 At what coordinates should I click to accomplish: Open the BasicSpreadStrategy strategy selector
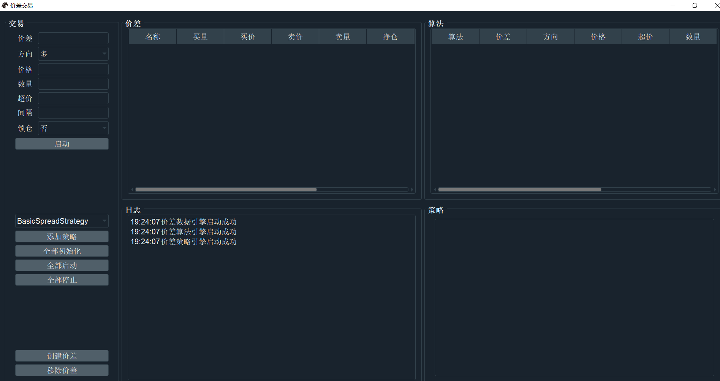(x=62, y=221)
